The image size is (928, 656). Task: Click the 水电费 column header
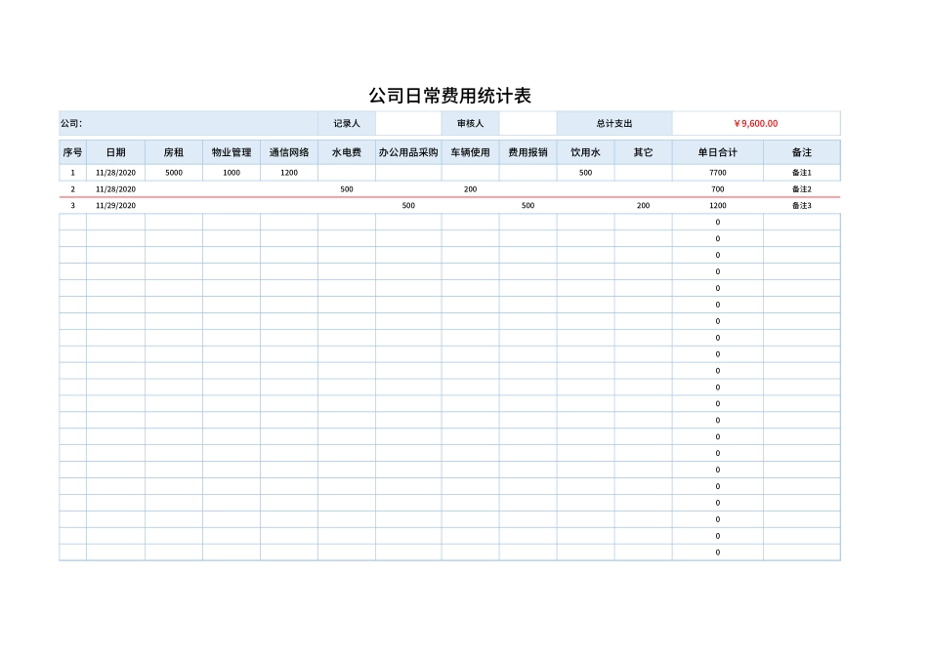tap(347, 151)
